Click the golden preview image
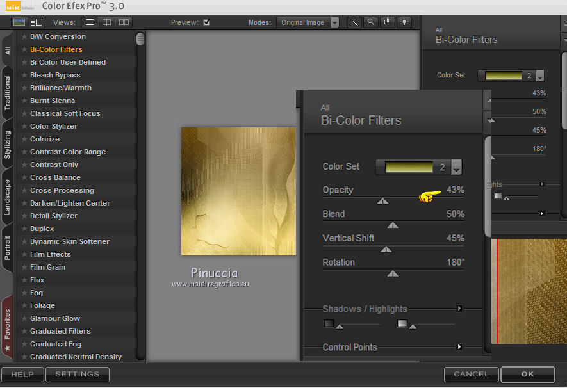Screen dimensions: 567x388 pos(238,191)
